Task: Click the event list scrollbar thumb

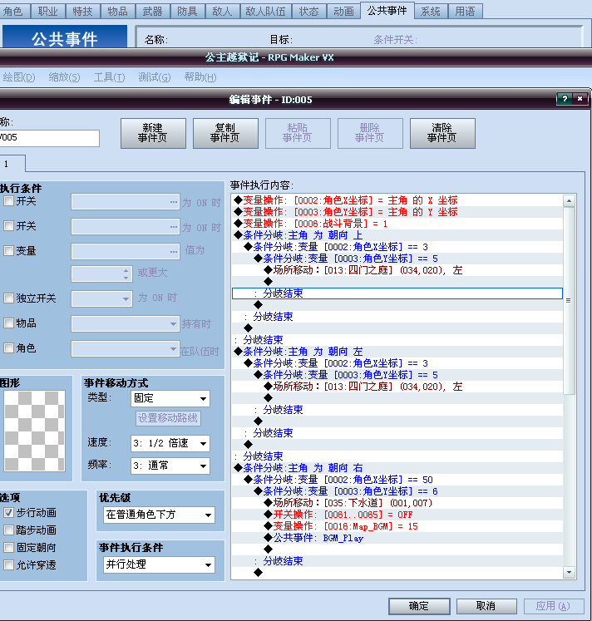Action: (569, 301)
